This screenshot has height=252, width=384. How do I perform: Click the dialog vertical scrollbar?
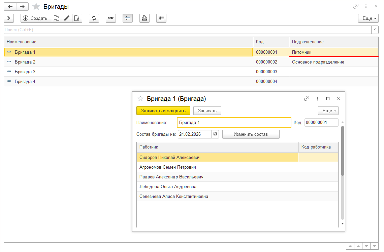pos(343,151)
